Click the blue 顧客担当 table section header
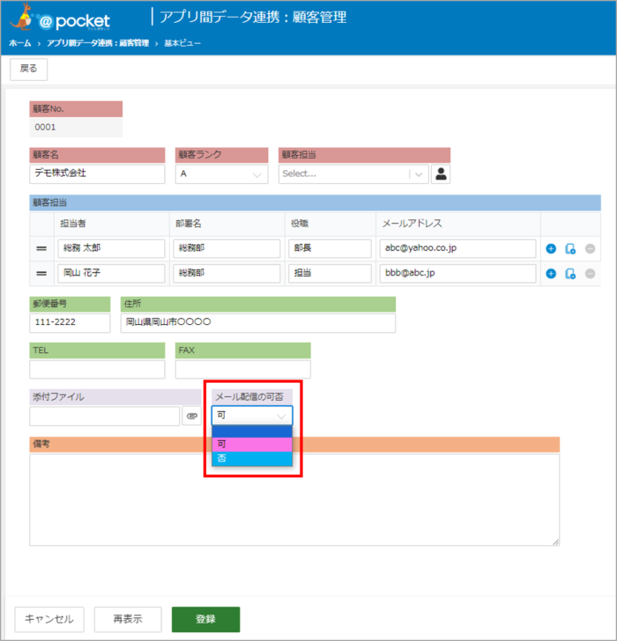617x641 pixels. (x=315, y=203)
